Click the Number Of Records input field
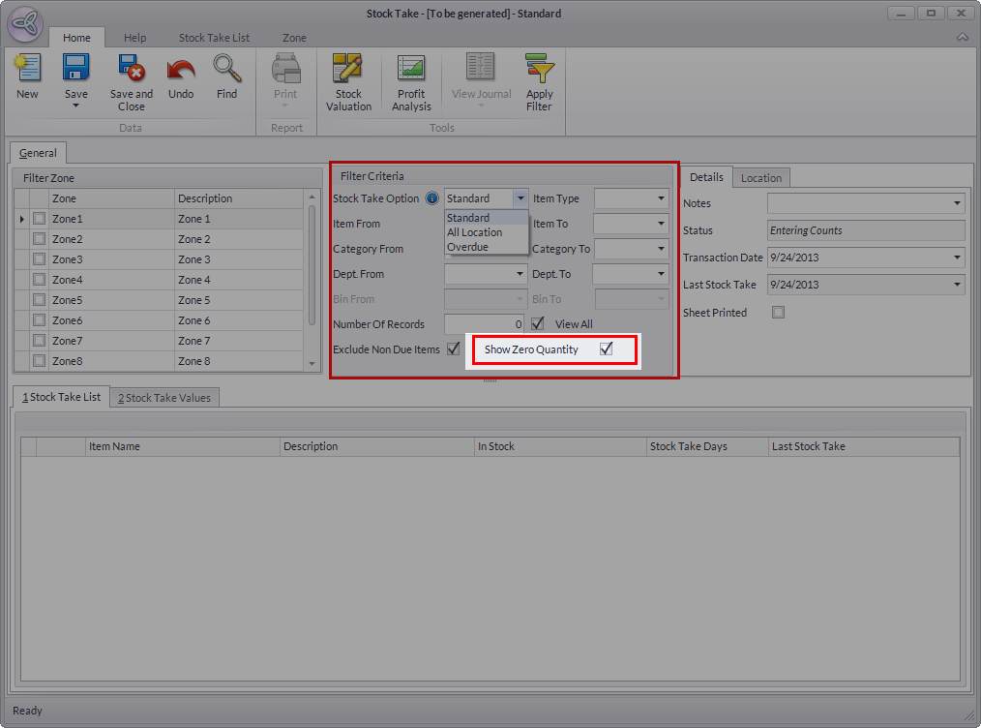Screen dimensions: 981x728 point(485,324)
